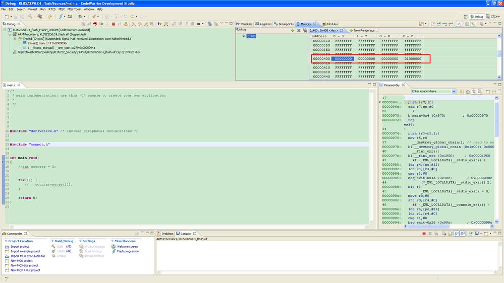
Task: Click the Enter location here input field
Action: tap(431, 92)
